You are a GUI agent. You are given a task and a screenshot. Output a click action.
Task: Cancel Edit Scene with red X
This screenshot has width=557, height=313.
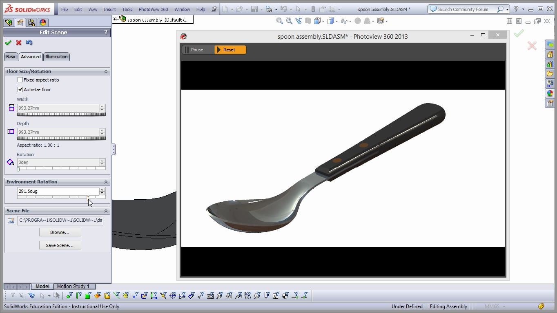[18, 42]
